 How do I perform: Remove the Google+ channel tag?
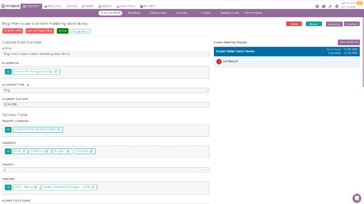[68, 151]
